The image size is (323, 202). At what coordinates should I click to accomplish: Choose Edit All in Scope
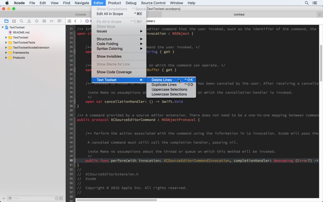[x=119, y=14]
